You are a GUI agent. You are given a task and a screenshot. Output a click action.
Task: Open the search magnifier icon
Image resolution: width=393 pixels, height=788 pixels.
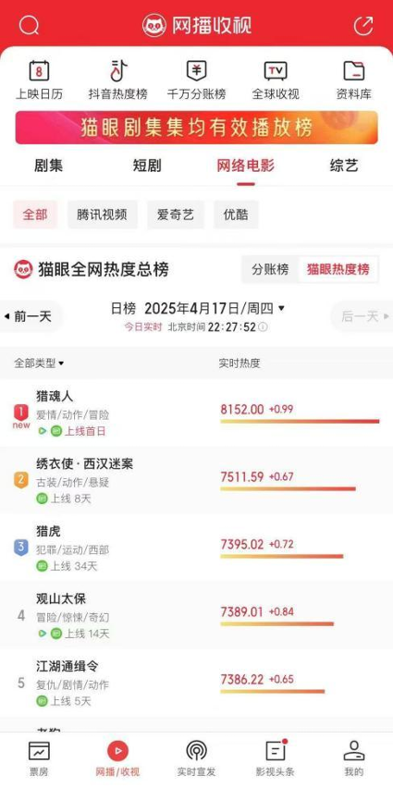coord(29,25)
